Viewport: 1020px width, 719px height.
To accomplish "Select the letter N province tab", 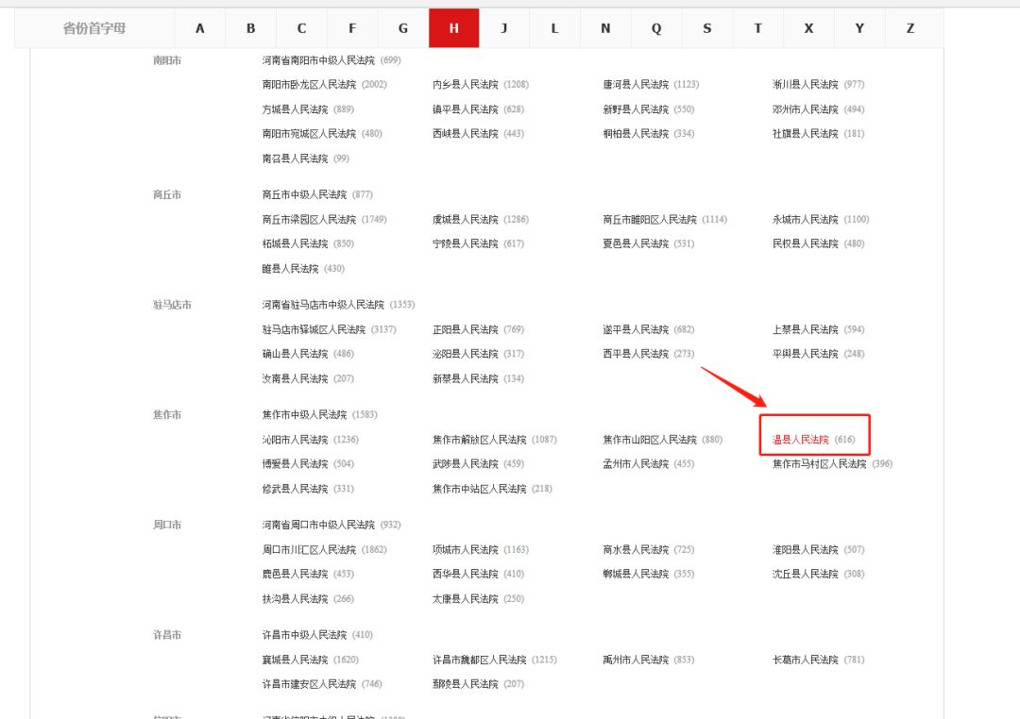I will pos(605,28).
